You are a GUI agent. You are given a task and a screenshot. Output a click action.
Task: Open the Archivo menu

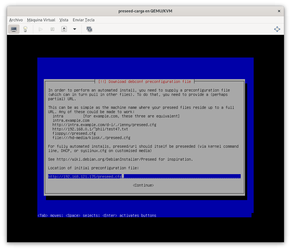point(16,20)
